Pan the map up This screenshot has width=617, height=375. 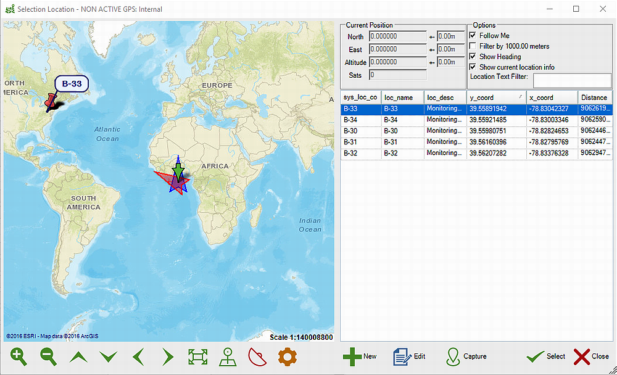(x=78, y=356)
